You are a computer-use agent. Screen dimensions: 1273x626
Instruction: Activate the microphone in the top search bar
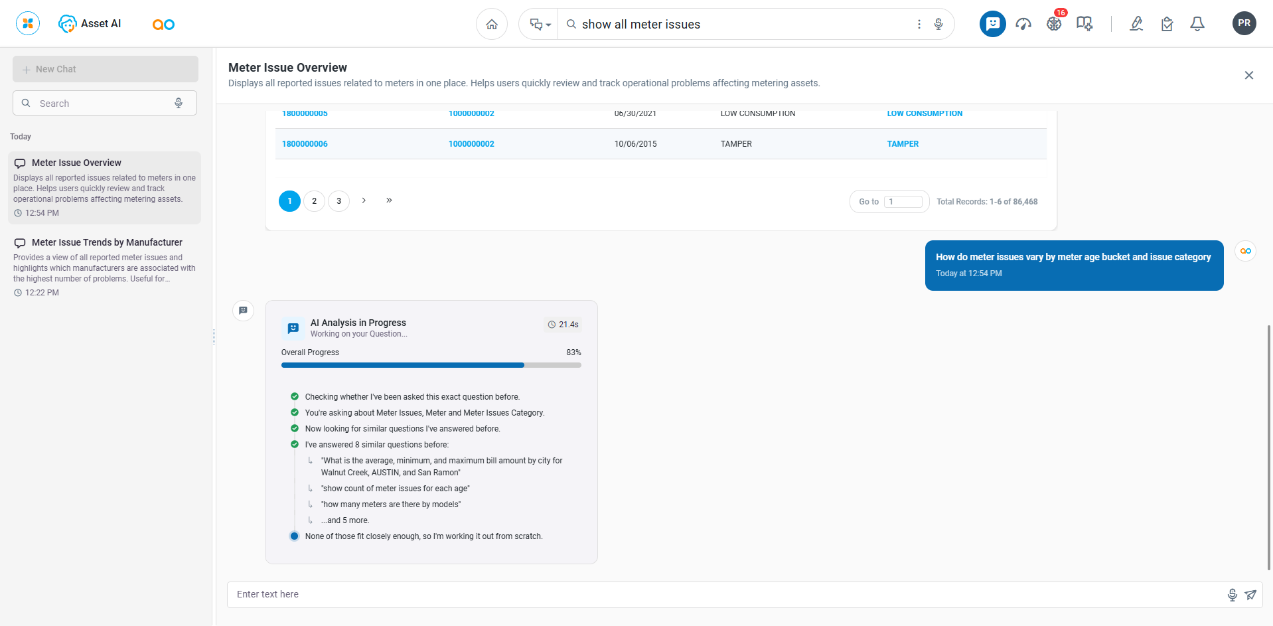coord(938,24)
